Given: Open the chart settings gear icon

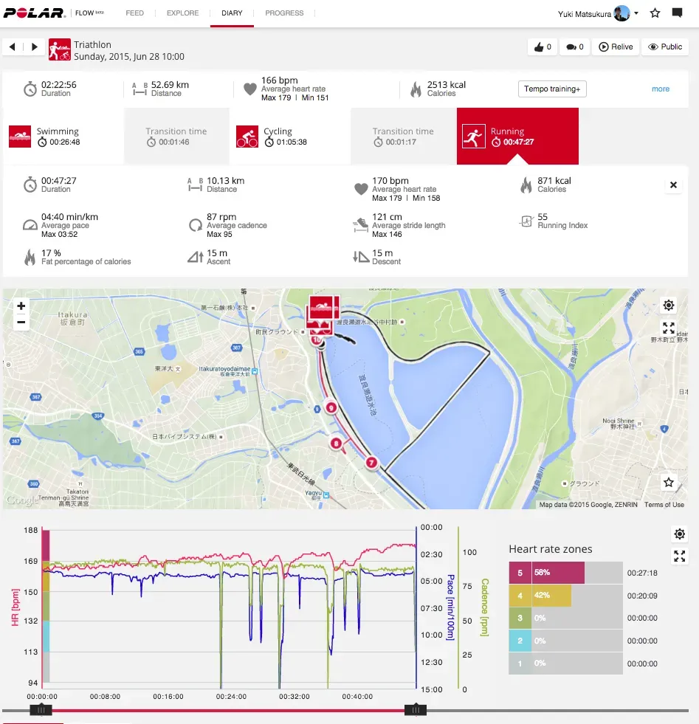Looking at the screenshot, I should [x=679, y=534].
